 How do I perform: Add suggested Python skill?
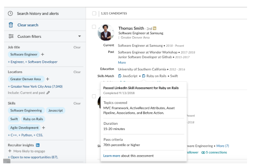[25, 135]
